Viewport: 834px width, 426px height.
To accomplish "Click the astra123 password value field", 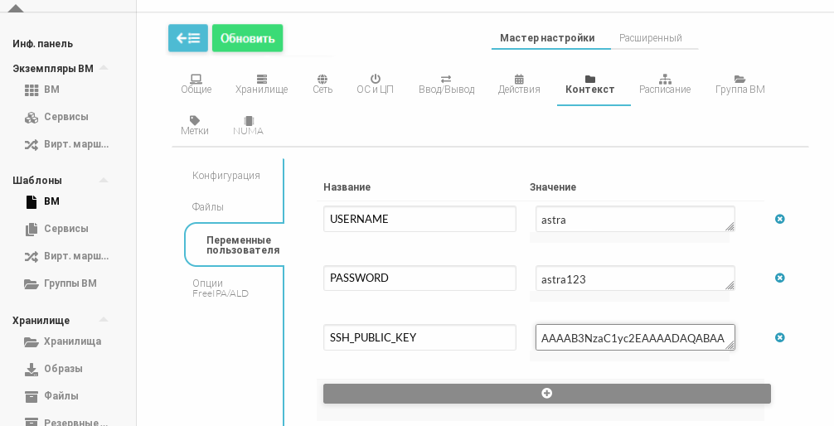I will tap(634, 278).
